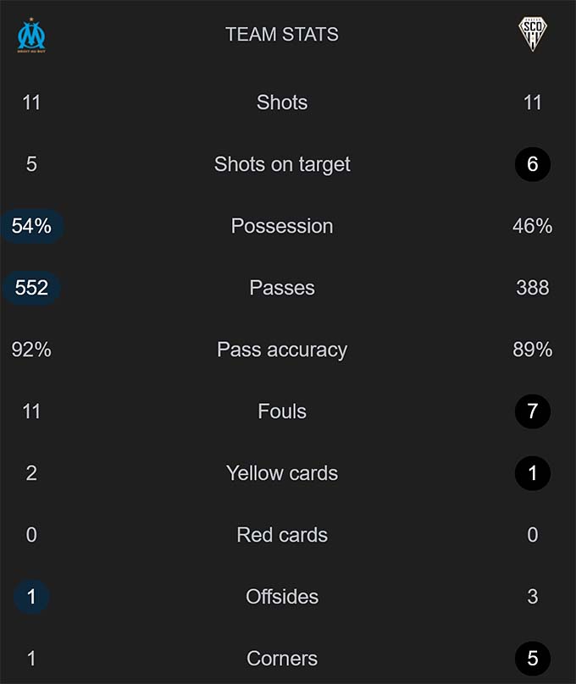Click the black 7 fouls badge
This screenshot has height=684, width=576.
point(532,411)
